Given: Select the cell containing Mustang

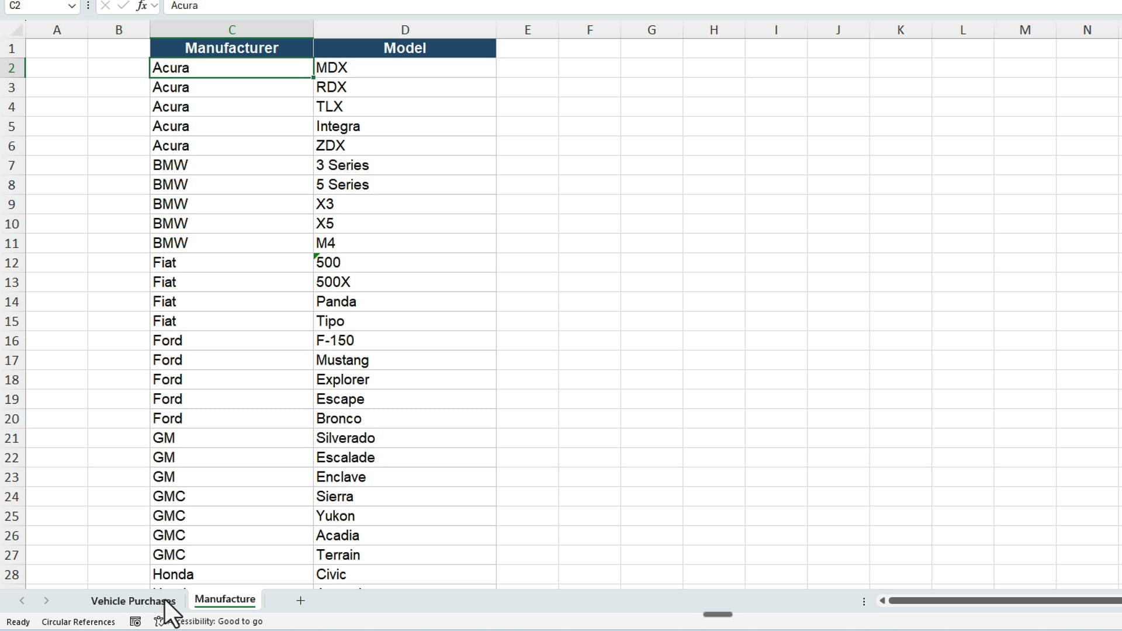Looking at the screenshot, I should [405, 360].
